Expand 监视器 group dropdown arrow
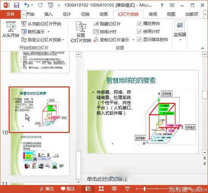 point(180,40)
